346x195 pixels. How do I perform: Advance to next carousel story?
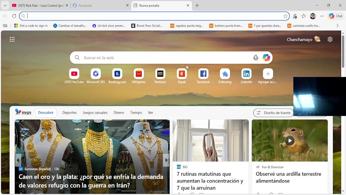coord(166,160)
